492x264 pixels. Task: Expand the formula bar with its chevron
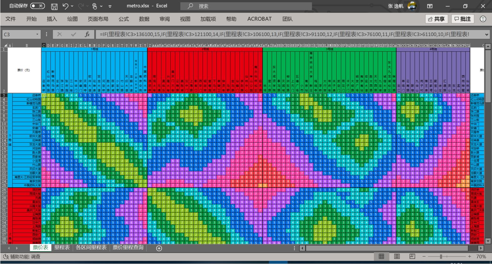[487, 34]
